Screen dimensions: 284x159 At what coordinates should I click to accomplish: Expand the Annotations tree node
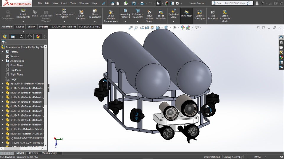(x=3, y=61)
